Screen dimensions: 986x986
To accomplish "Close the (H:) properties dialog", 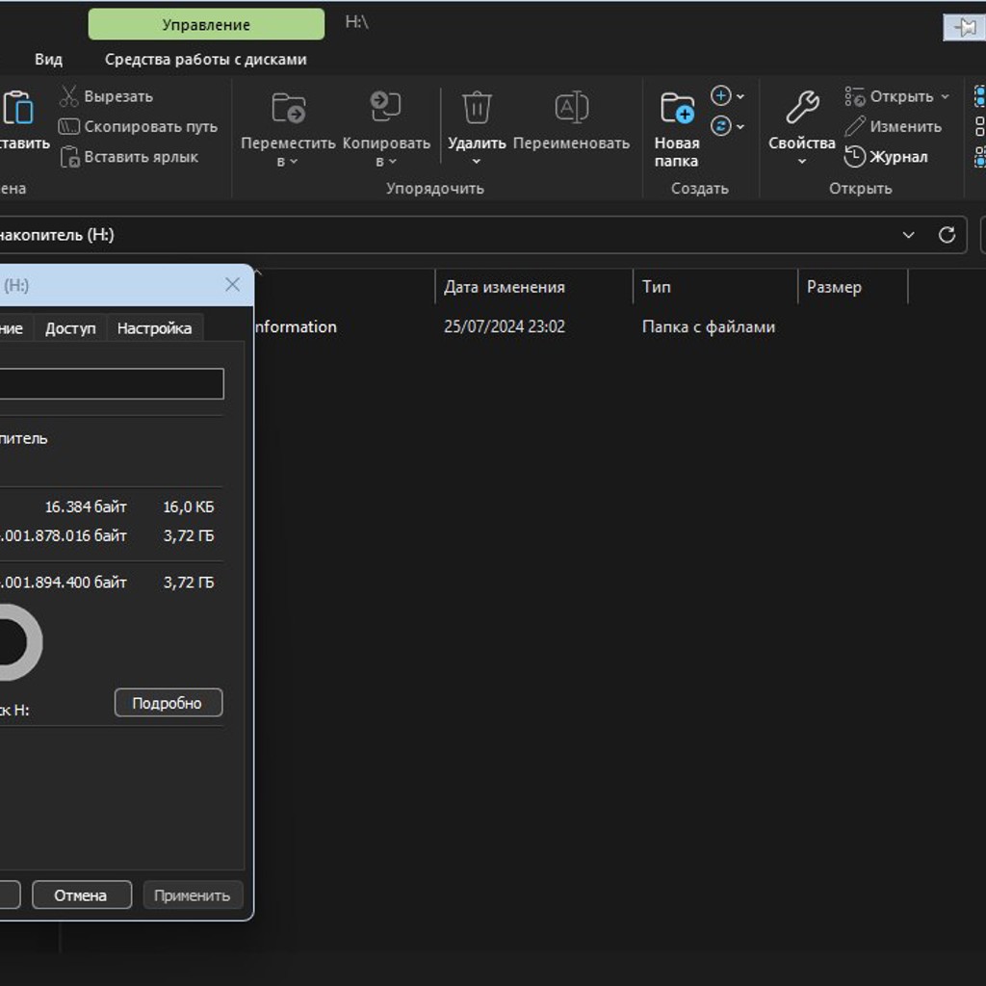I will click(232, 285).
